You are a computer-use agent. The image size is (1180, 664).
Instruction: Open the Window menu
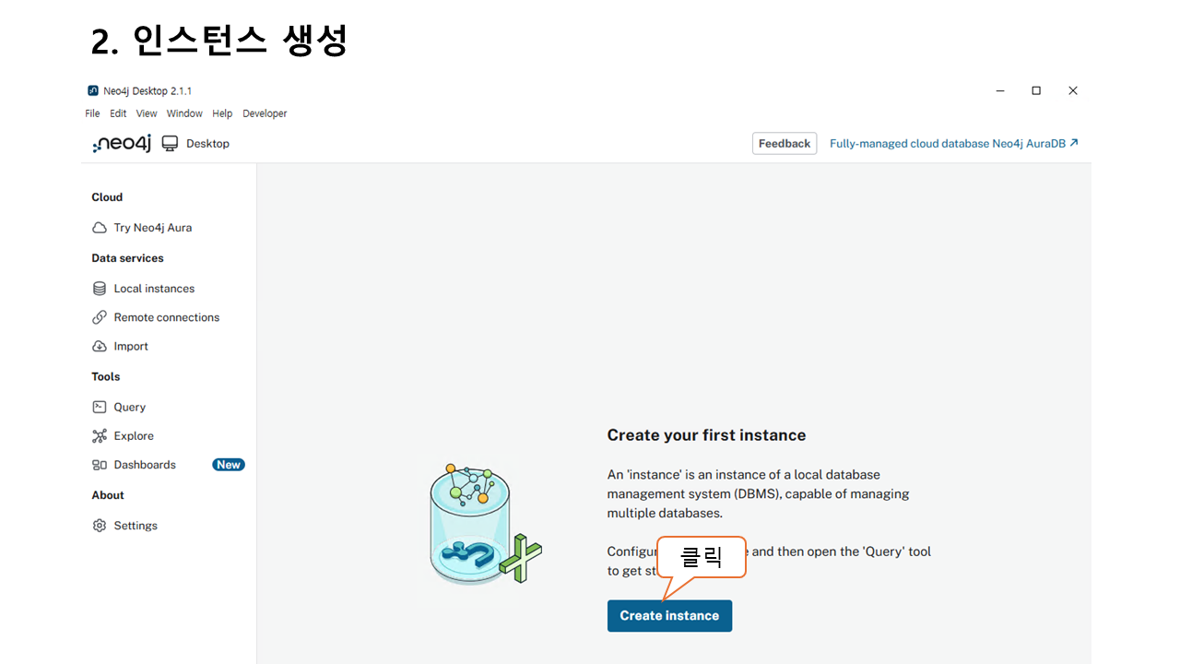tap(184, 113)
